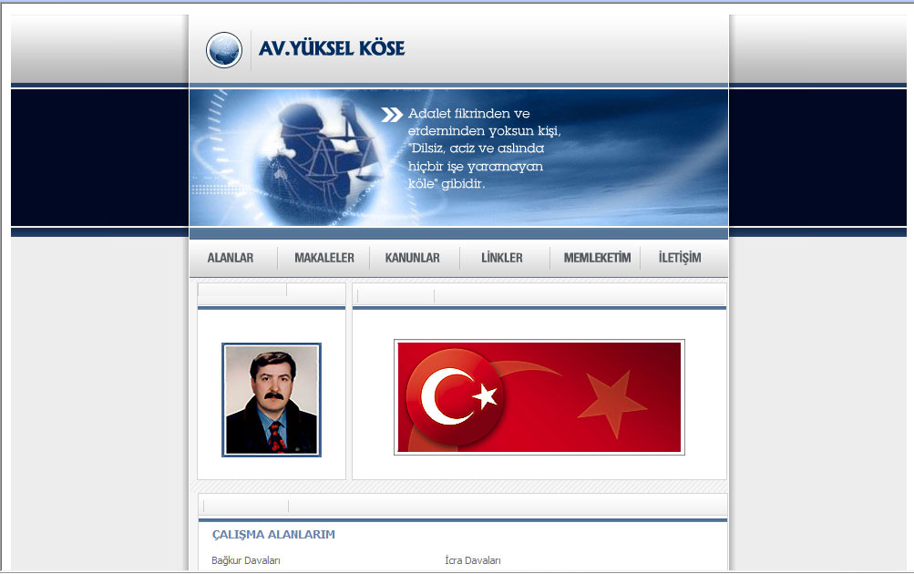Select the İcra Davaları entry
This screenshot has height=574, width=914.
point(473,560)
